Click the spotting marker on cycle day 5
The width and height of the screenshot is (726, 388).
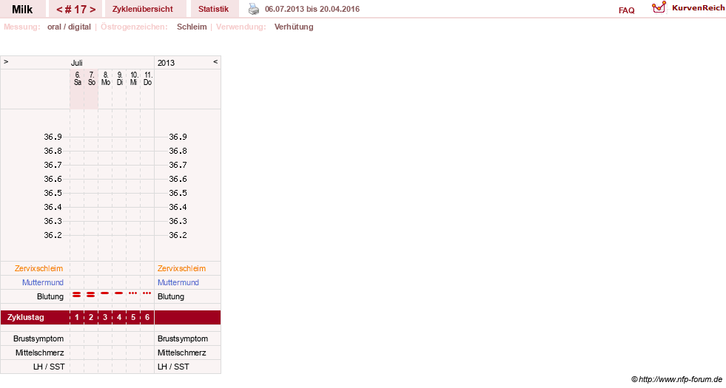pos(133,293)
